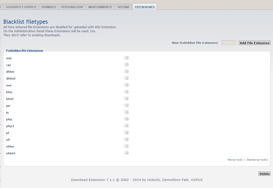This screenshot has width=273, height=188.
Task: Check the jar extension box
Action: pyautogui.click(x=127, y=105)
